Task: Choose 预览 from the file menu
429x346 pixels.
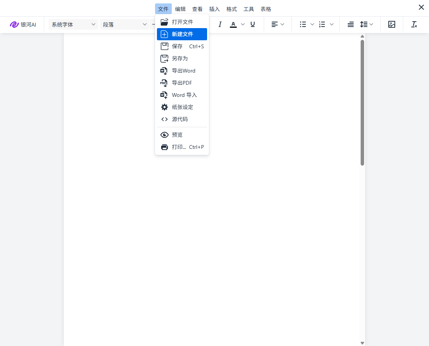Action: pyautogui.click(x=182, y=135)
